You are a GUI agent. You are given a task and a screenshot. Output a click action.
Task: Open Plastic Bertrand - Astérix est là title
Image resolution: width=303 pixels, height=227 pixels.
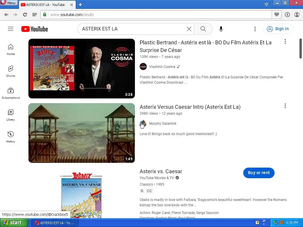click(x=205, y=46)
